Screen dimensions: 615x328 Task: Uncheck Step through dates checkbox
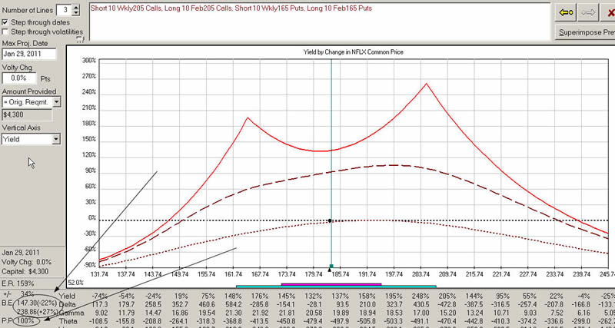pos(7,23)
